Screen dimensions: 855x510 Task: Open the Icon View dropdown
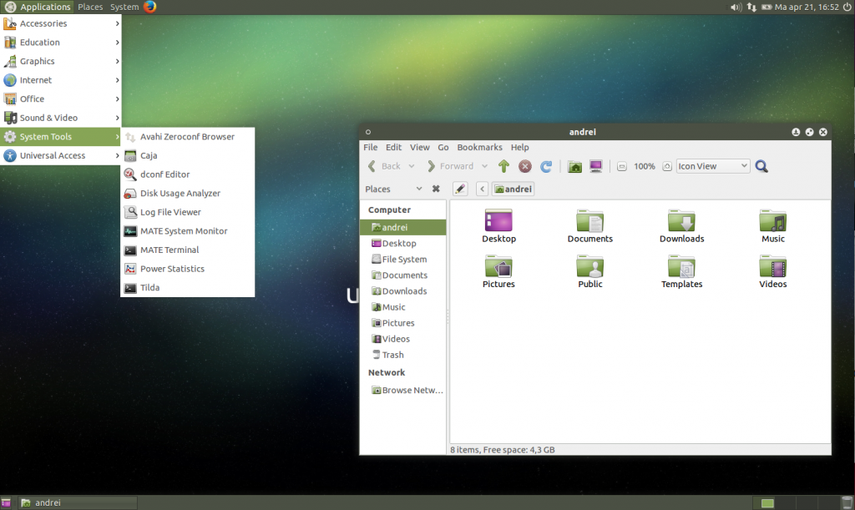pyautogui.click(x=712, y=166)
